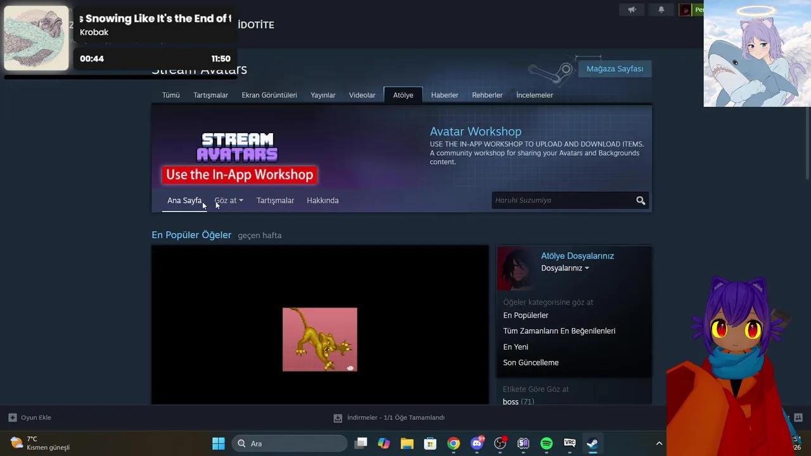Viewport: 811px width, 456px height.
Task: Click the Oyun Ekle plus icon
Action: pos(12,417)
